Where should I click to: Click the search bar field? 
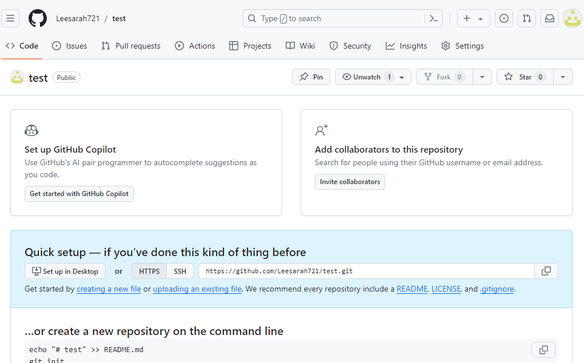pyautogui.click(x=343, y=18)
